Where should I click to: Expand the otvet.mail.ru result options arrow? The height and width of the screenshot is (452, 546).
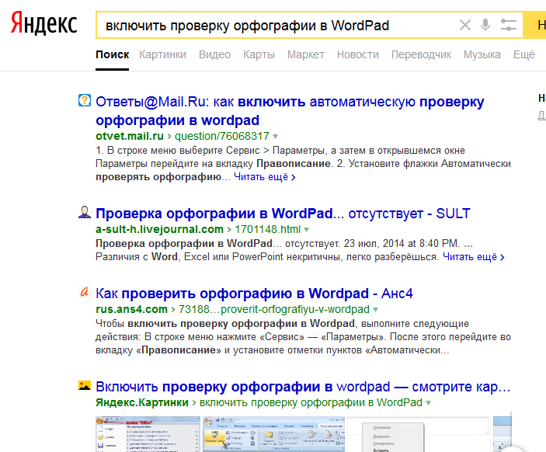point(275,136)
